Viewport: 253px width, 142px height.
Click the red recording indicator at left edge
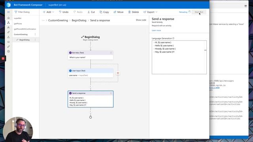[x=3, y=58]
